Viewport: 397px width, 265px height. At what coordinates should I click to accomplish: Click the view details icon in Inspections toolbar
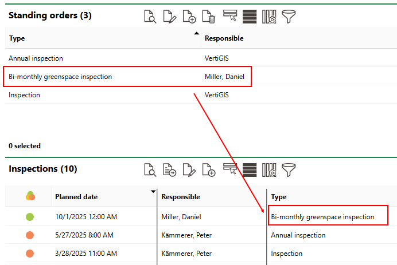pos(150,170)
